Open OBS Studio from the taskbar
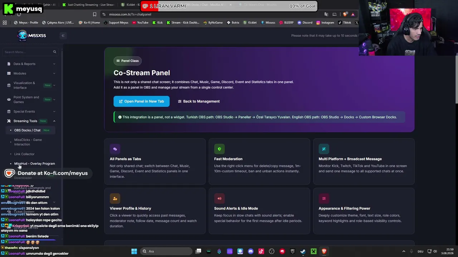This screenshot has width=458, height=257. [272, 251]
